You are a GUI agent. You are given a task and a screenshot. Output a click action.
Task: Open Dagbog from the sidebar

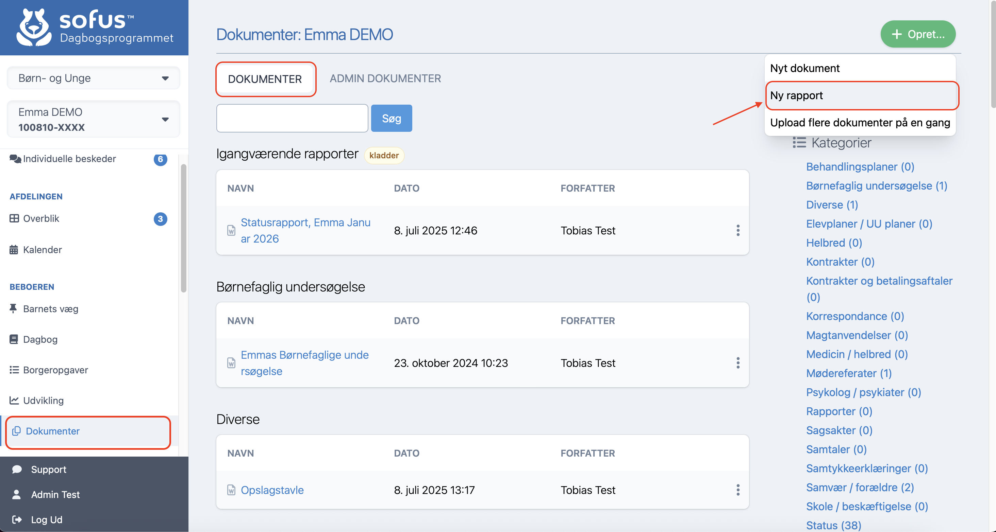pyautogui.click(x=40, y=339)
